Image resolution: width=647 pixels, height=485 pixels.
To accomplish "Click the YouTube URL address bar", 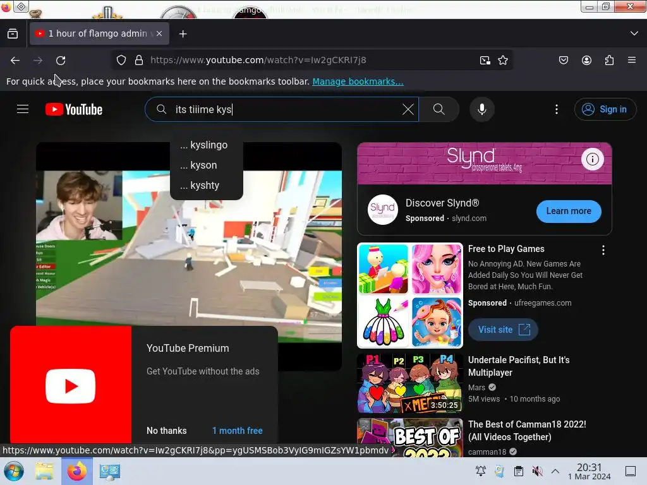I will 311,60.
